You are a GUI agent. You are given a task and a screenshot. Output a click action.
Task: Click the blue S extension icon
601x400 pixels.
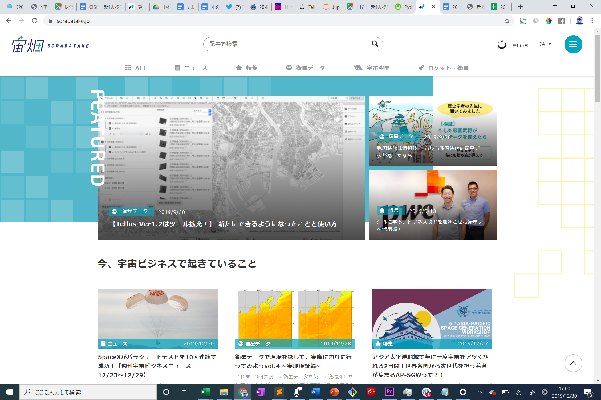point(523,21)
